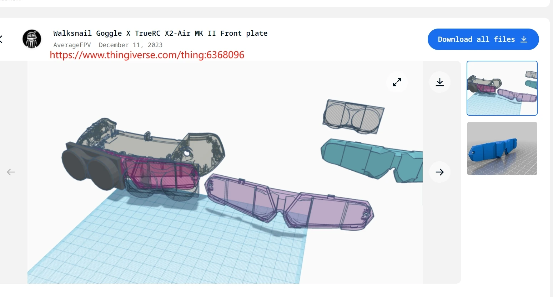The height and width of the screenshot is (297, 553).
Task: Click the main 3D model preview image
Action: click(x=225, y=172)
